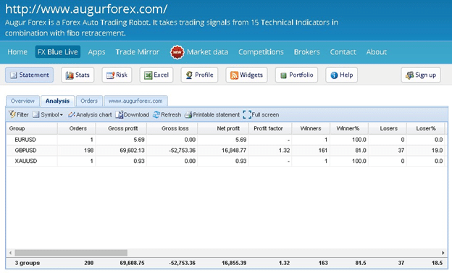452x273 pixels.
Task: Open Trade Mirror menu item
Action: [137, 52]
